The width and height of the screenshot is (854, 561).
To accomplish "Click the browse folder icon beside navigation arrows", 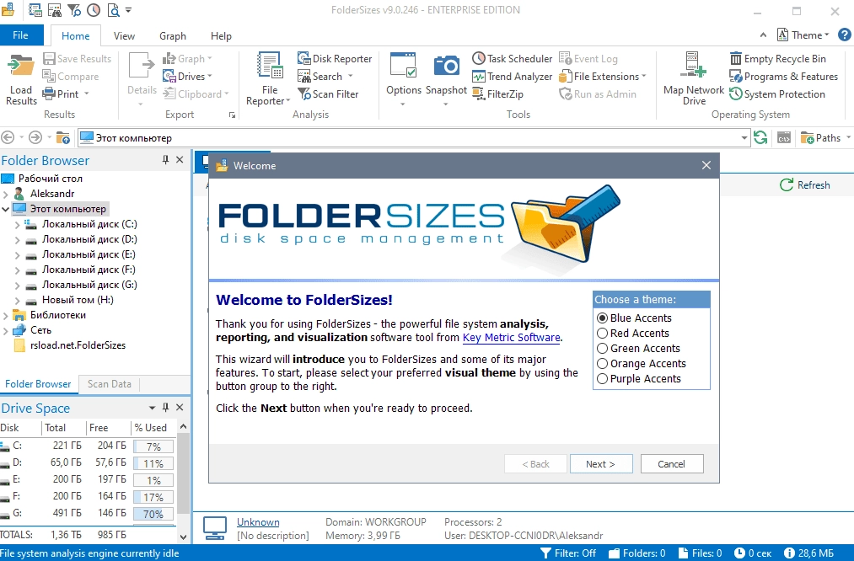I will (63, 137).
